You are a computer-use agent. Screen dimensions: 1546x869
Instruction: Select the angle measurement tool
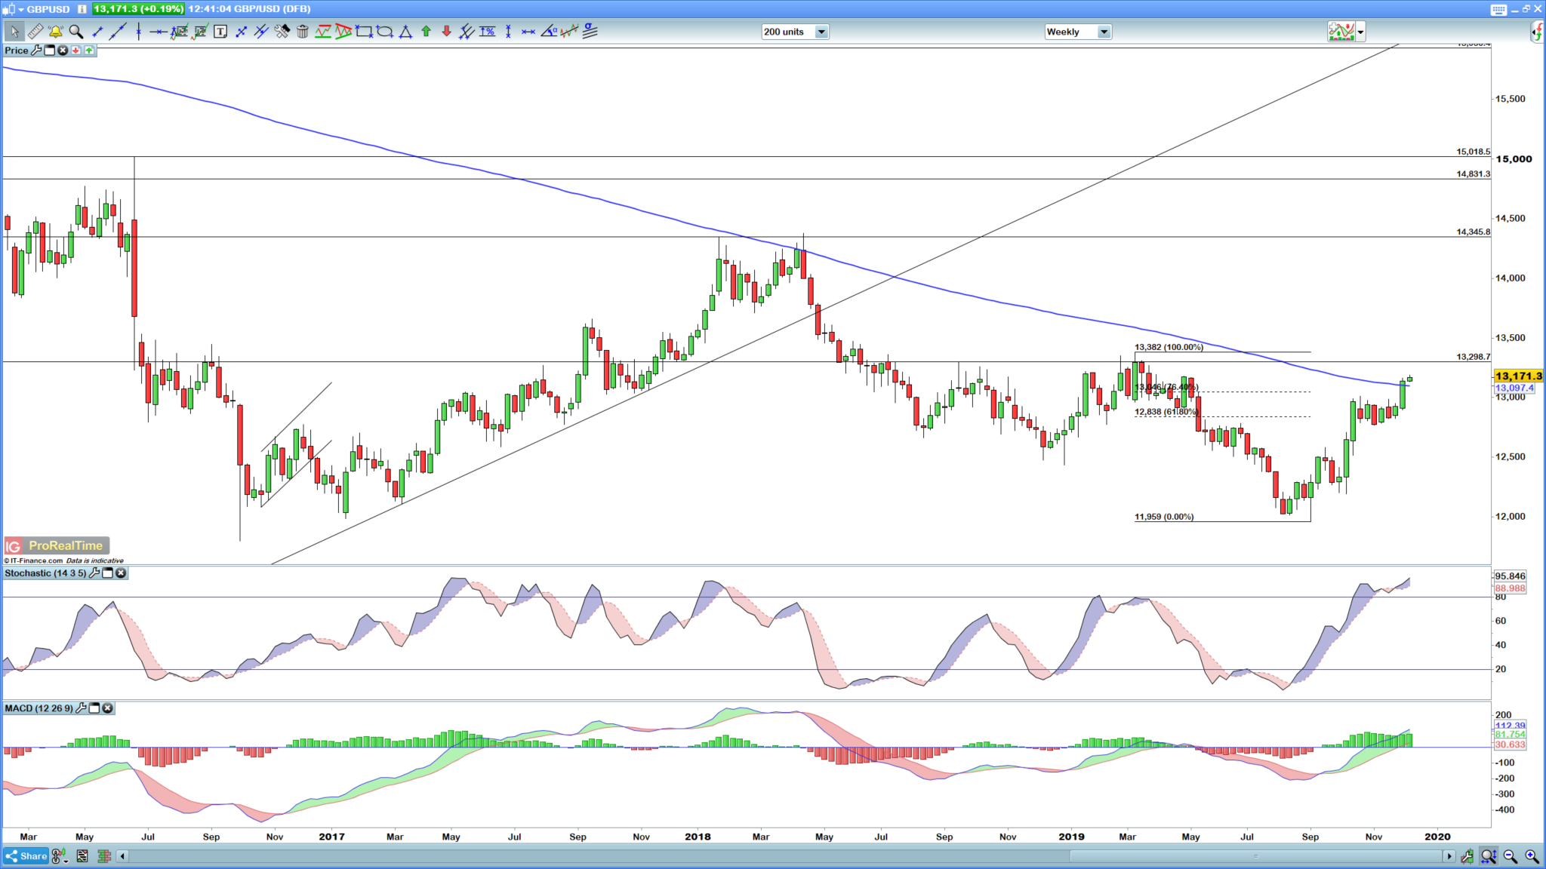click(x=549, y=32)
